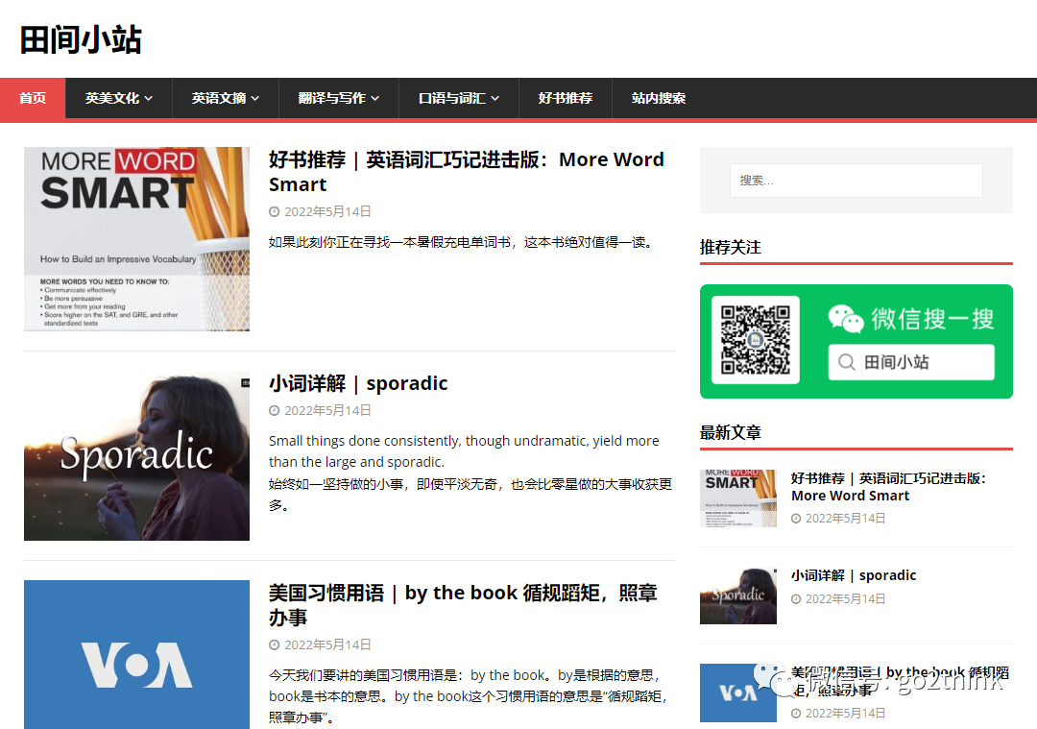Switch to the 首页 menu item

tap(32, 98)
